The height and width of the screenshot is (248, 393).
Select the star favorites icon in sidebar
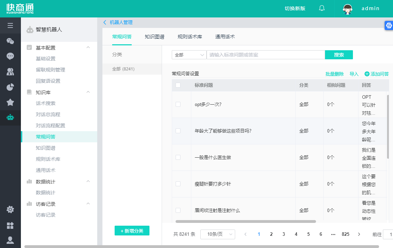tap(10, 102)
